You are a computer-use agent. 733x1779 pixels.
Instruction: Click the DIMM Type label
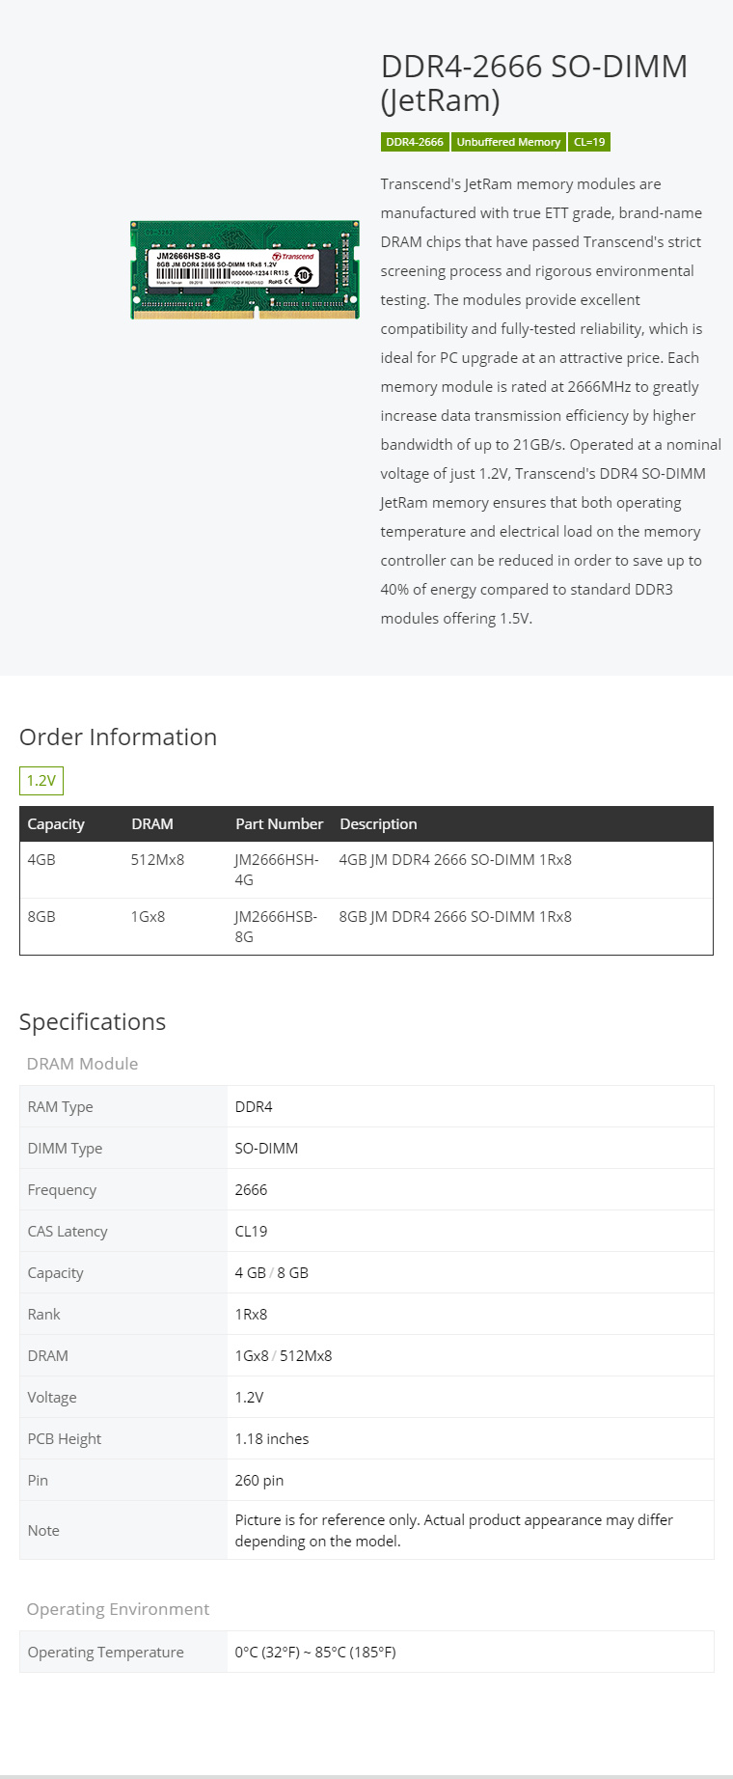[65, 1149]
